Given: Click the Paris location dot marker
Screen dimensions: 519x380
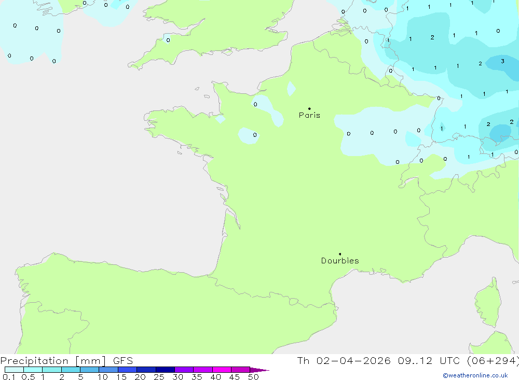Looking at the screenshot, I should point(309,108).
